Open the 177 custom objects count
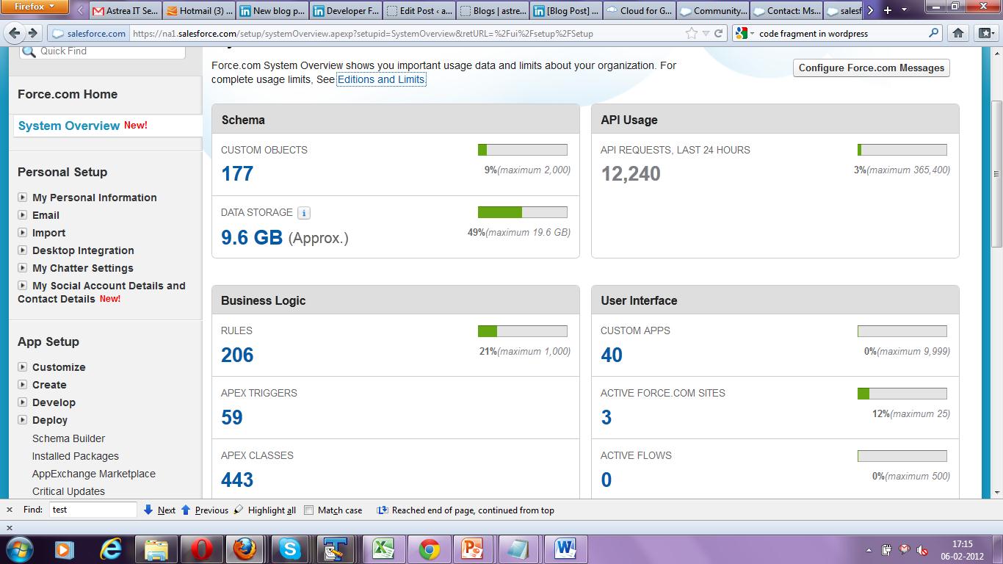1003x564 pixels. coord(237,174)
